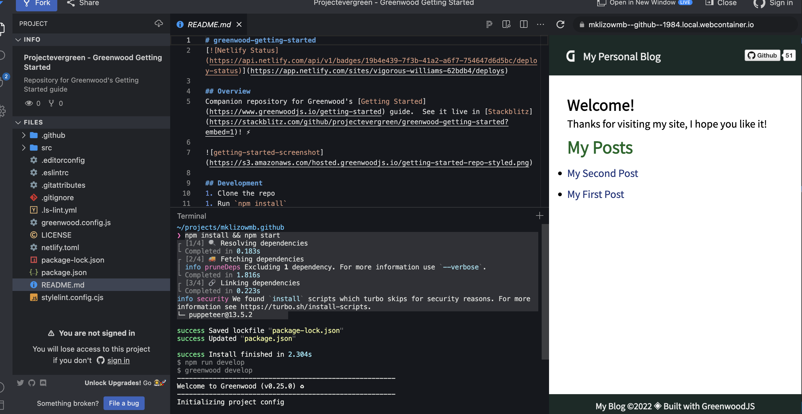Toggle the LIVE indicator next to Open in New Window
802x414 pixels.
tap(685, 3)
